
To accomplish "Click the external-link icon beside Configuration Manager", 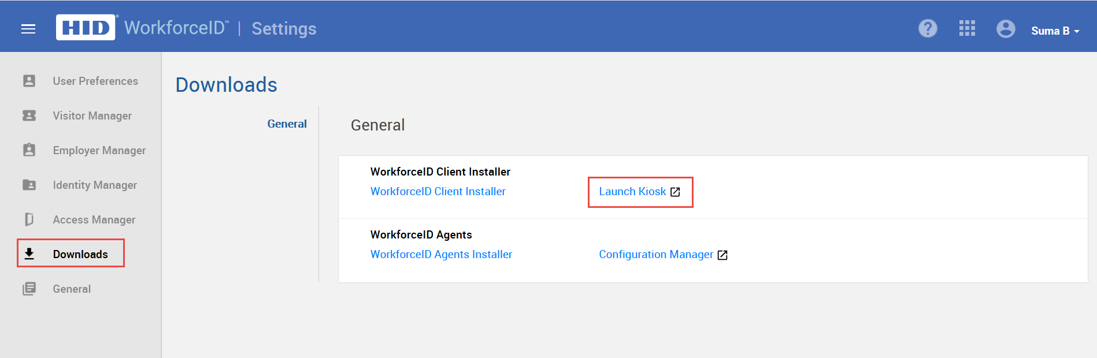I will (722, 255).
